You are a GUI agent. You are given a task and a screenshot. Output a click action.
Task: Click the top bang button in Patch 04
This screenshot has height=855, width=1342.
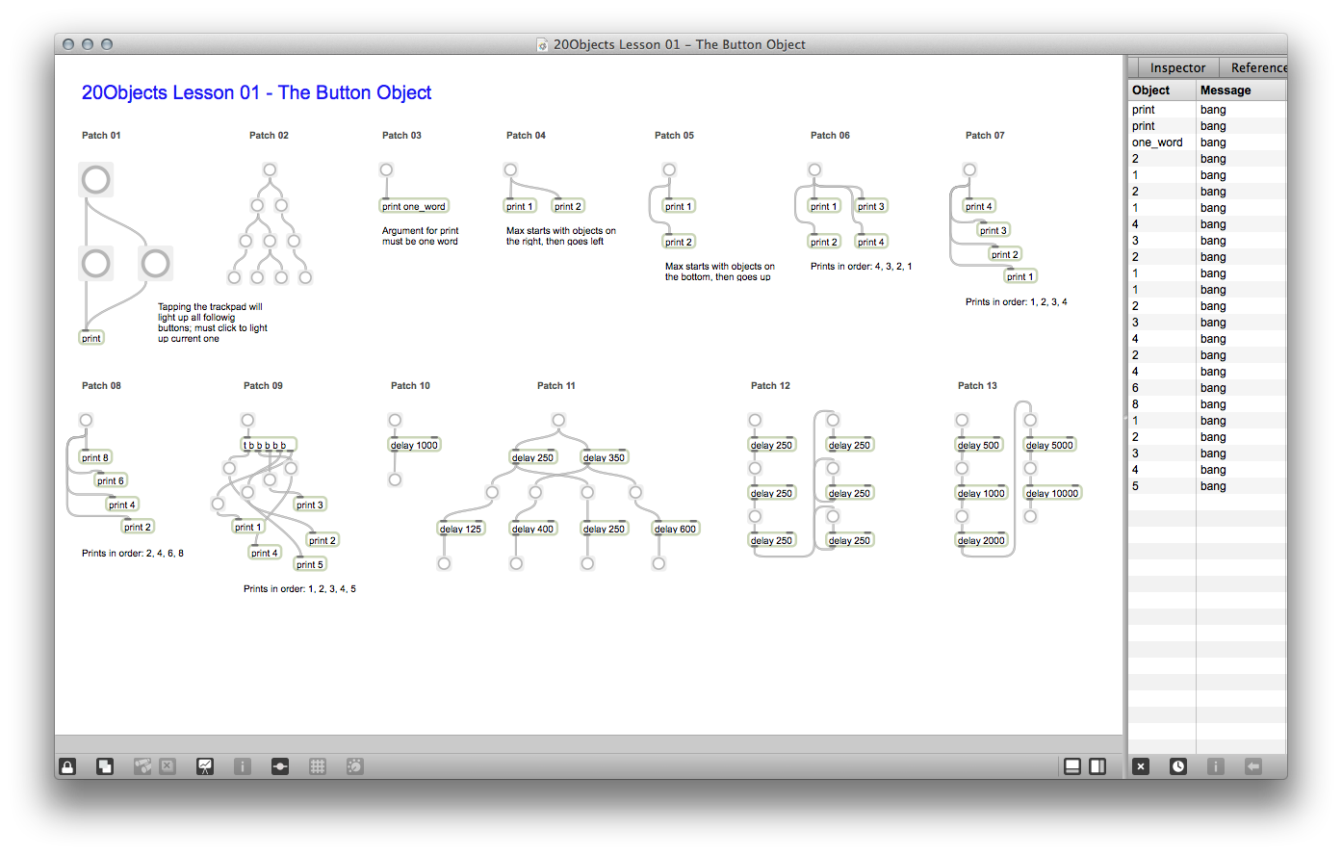pos(510,169)
